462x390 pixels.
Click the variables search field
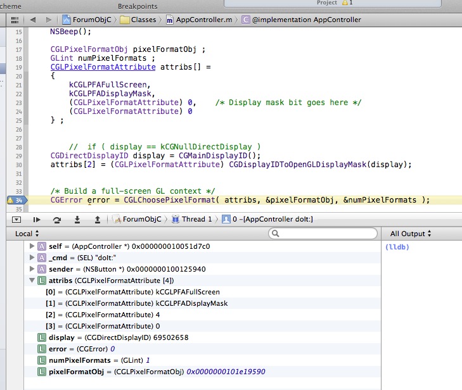coord(323,234)
